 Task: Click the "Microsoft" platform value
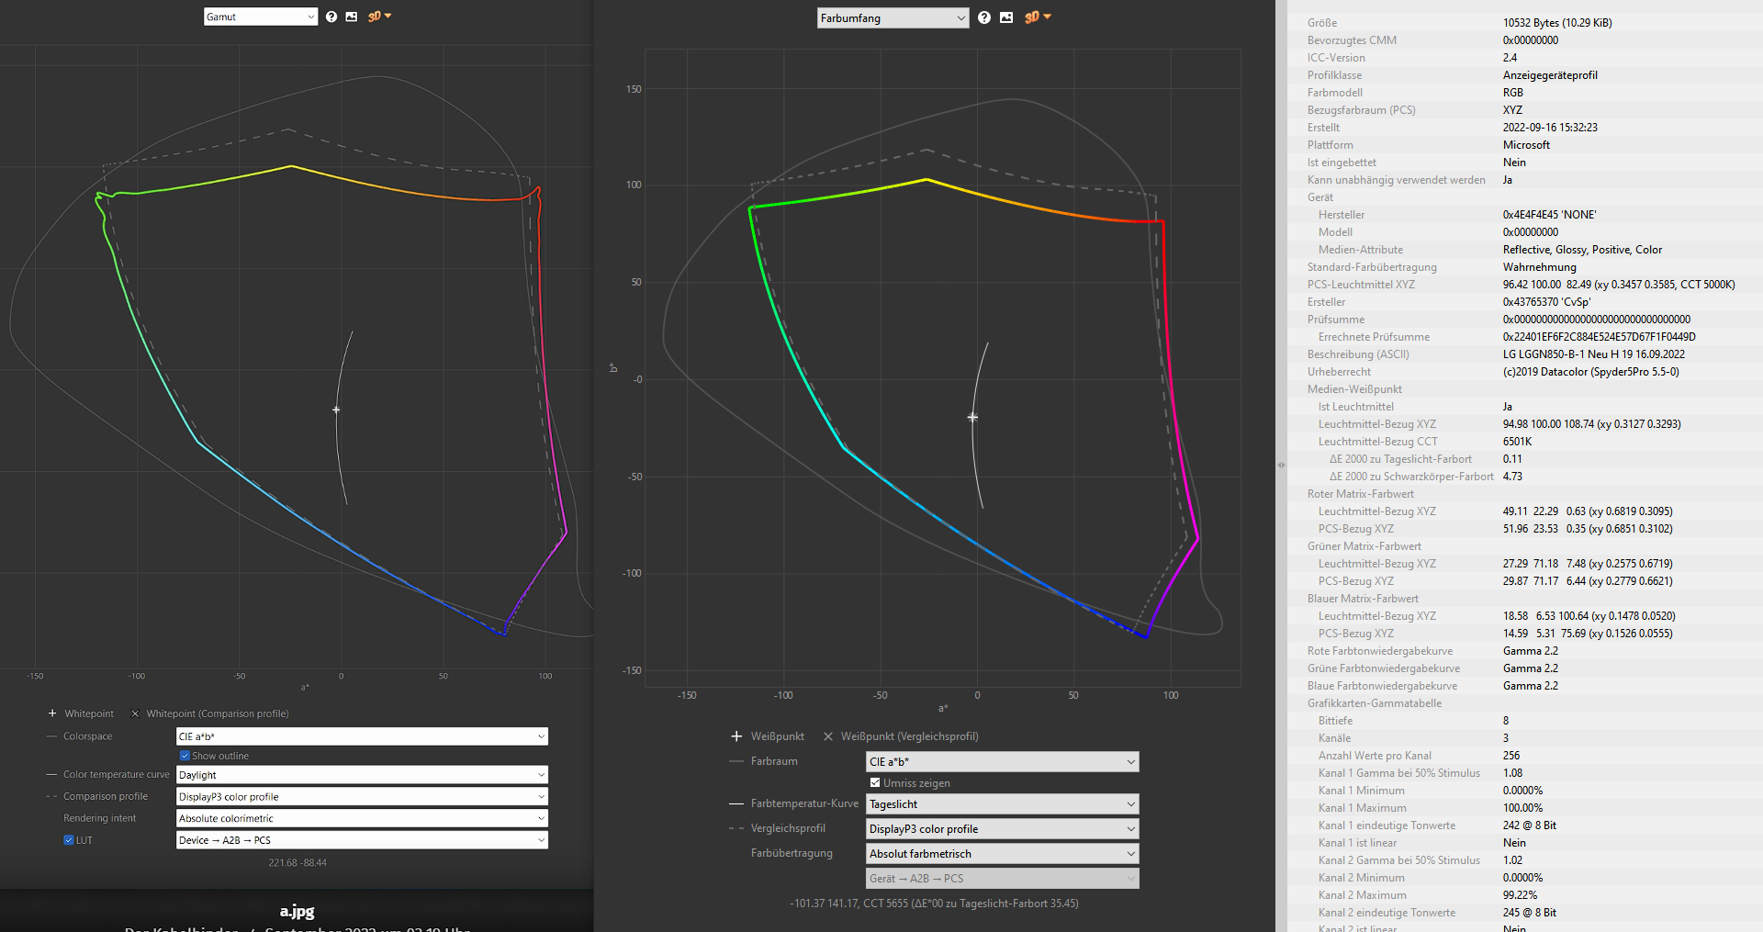(1526, 145)
